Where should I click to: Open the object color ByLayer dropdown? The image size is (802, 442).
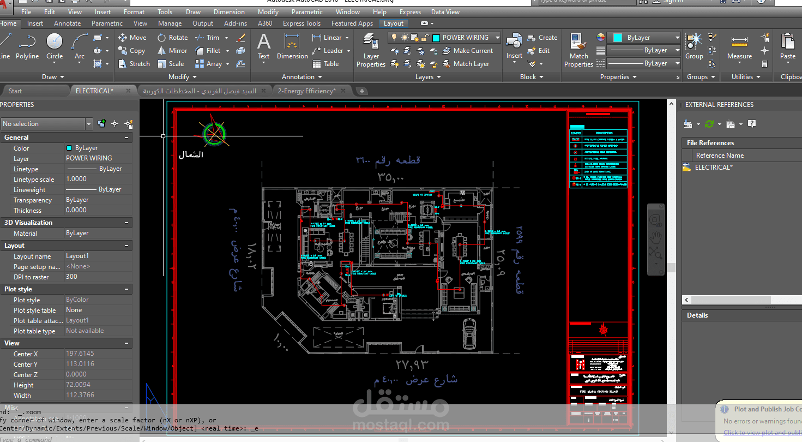tap(644, 38)
